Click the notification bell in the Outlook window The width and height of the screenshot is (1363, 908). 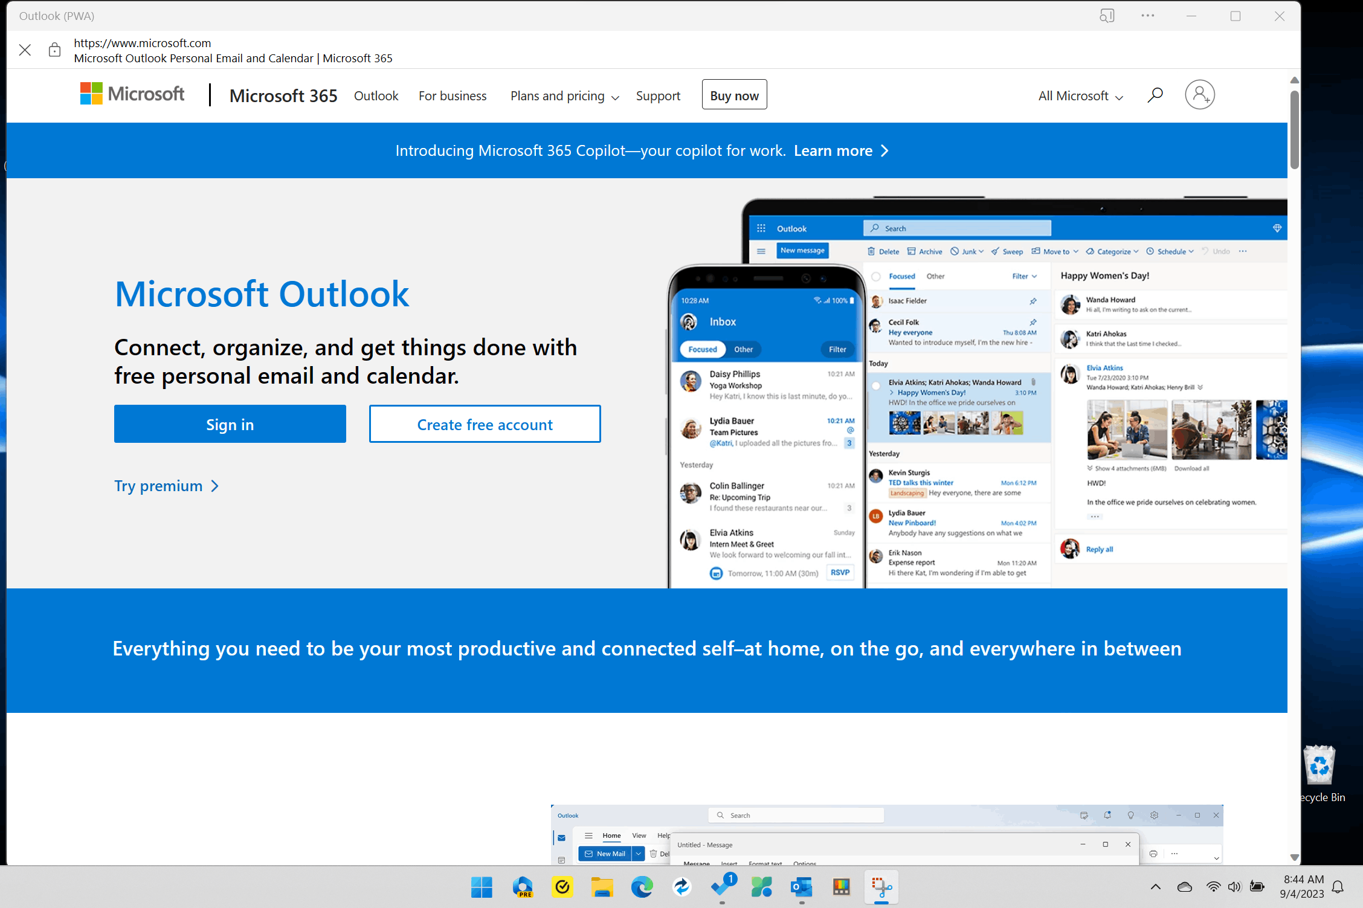pos(1107,815)
